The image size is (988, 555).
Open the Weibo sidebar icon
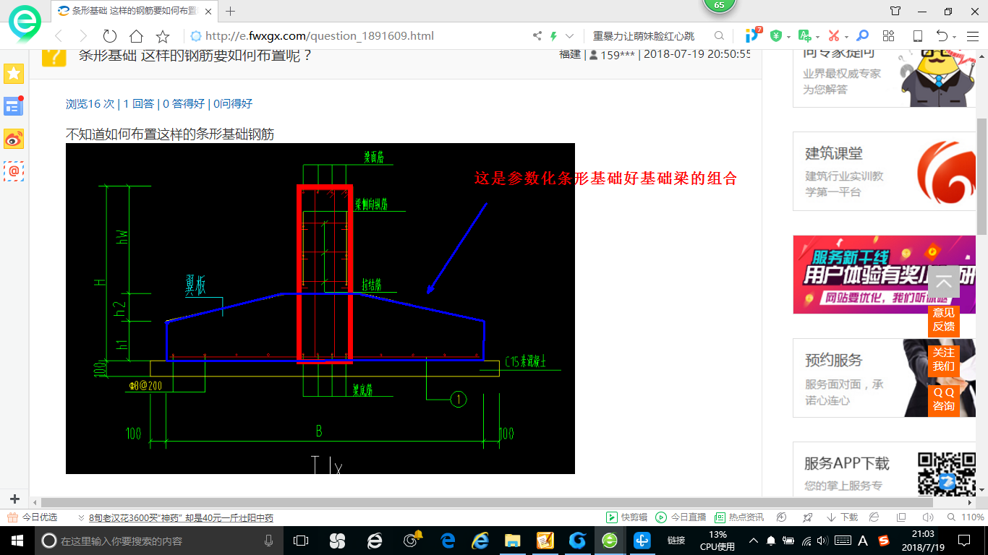[14, 139]
